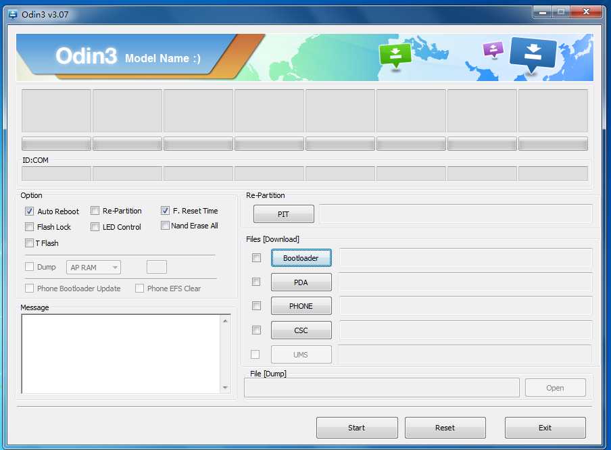Turn on LED Control option
This screenshot has width=611, height=450.
point(95,227)
